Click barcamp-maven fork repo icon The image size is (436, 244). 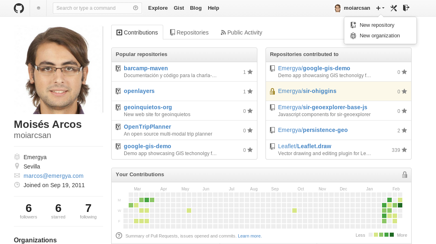click(118, 69)
